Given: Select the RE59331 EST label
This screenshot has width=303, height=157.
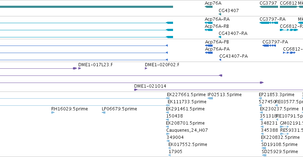Looking at the screenshot, I should pos(292,130).
